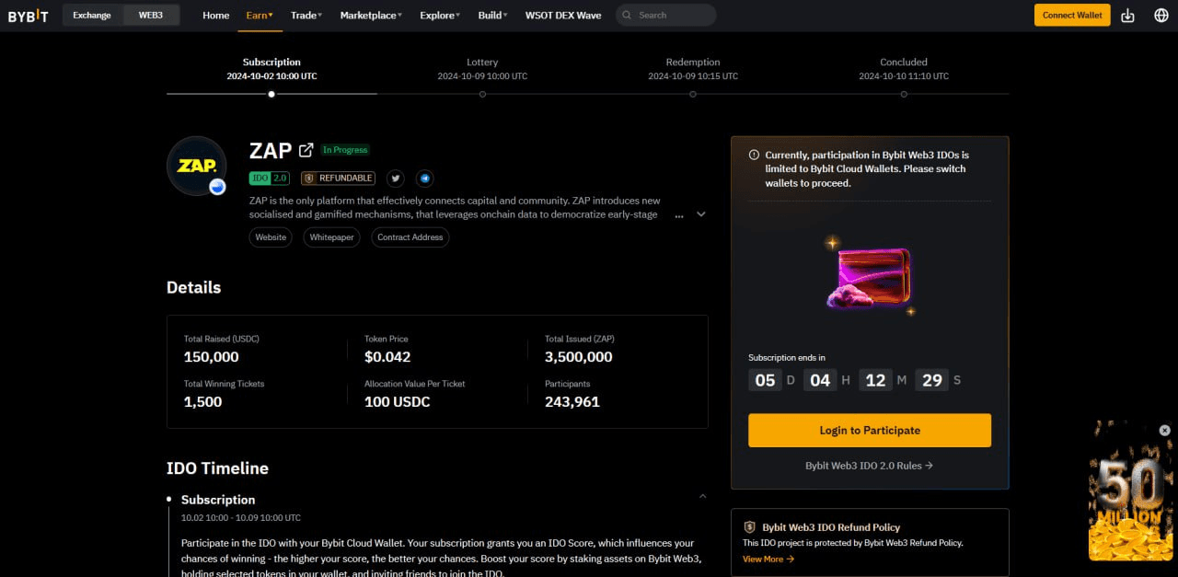The image size is (1178, 577).
Task: Switch to the Exchange mode
Action: (92, 16)
